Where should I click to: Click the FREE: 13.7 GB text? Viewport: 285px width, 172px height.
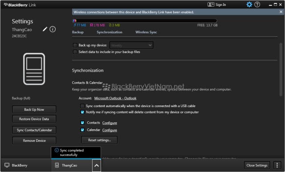(x=208, y=25)
